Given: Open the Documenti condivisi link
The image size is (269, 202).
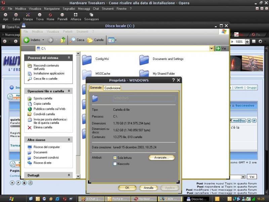Looking at the screenshot, I should tap(46, 158).
